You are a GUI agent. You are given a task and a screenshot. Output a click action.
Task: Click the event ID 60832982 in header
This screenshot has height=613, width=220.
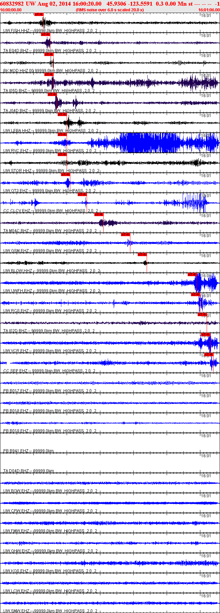[x=11, y=4]
